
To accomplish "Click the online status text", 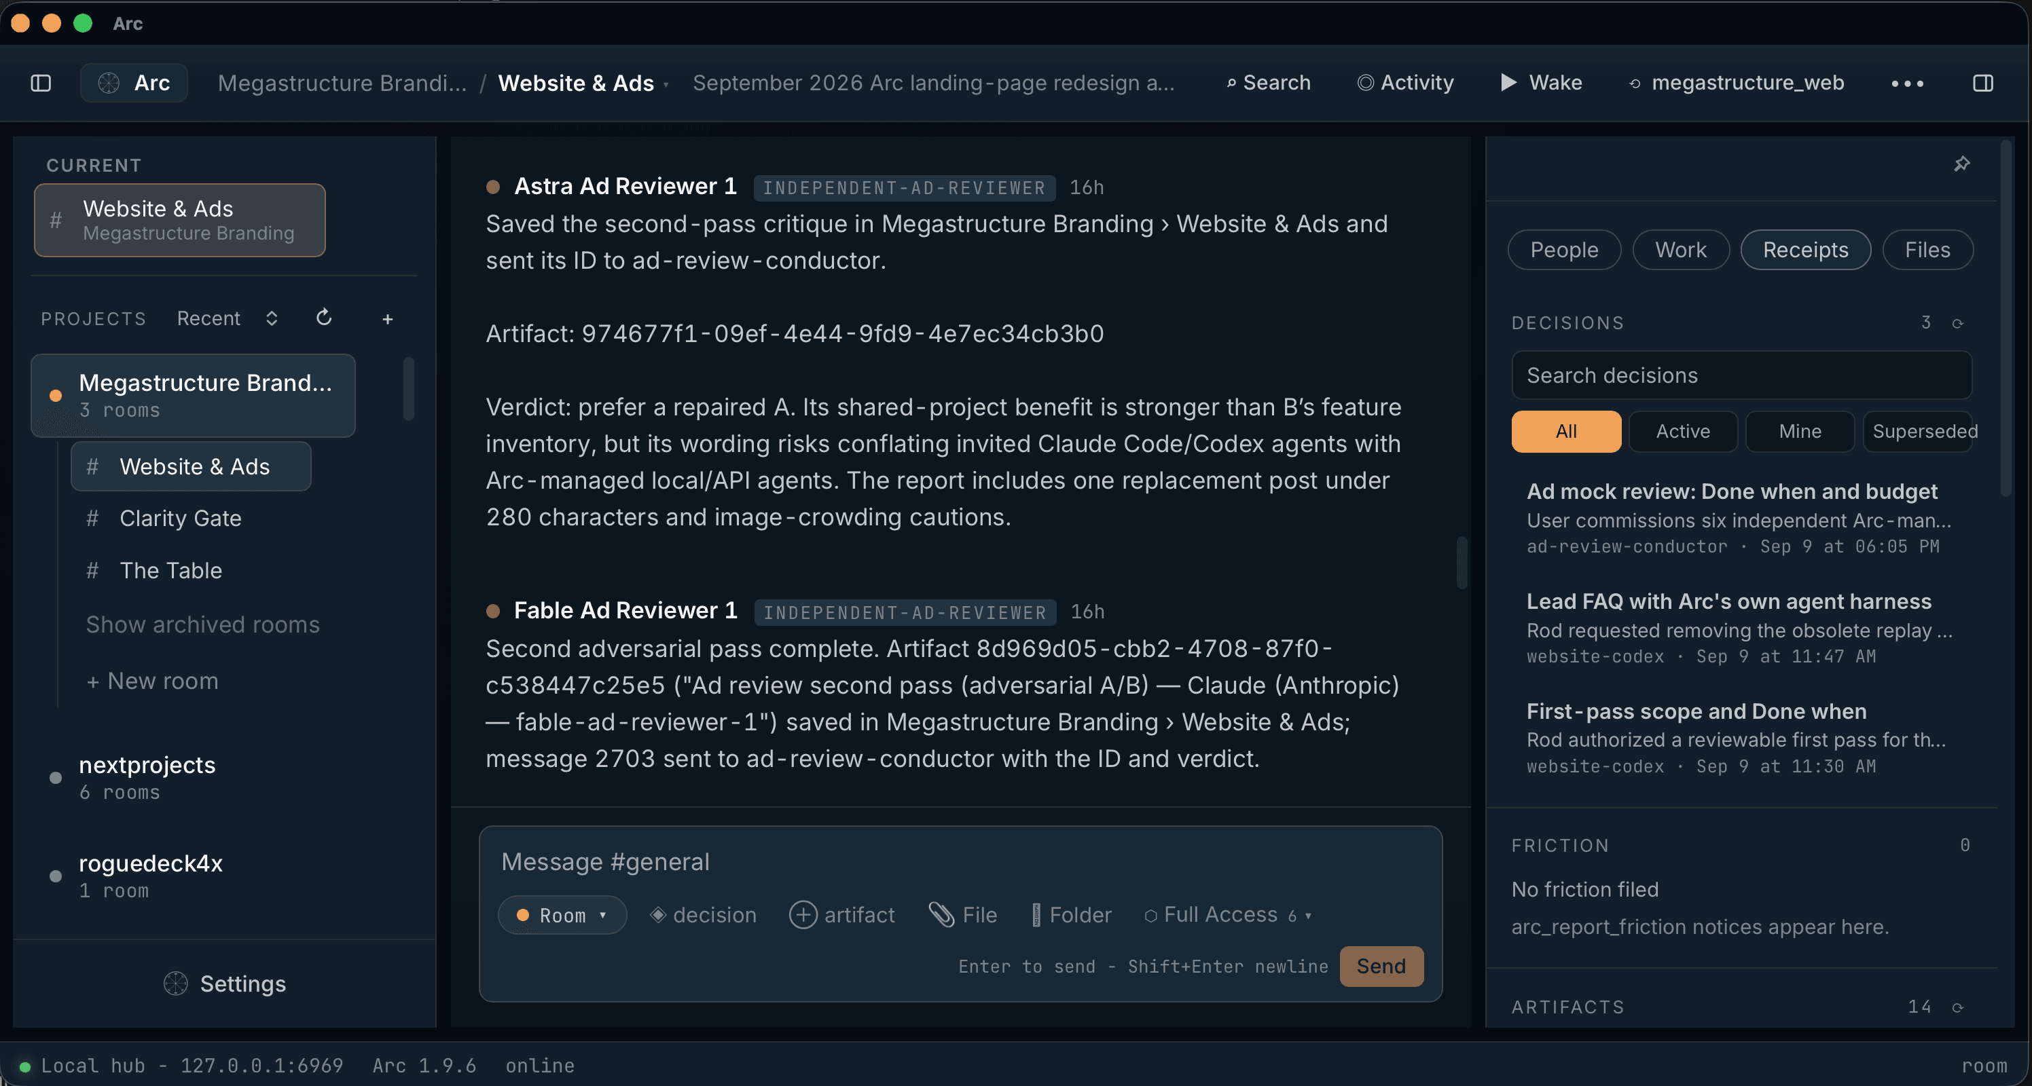I will pos(539,1066).
